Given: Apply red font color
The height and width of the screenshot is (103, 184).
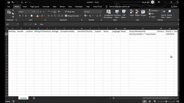Looking at the screenshot, I should (42, 16).
